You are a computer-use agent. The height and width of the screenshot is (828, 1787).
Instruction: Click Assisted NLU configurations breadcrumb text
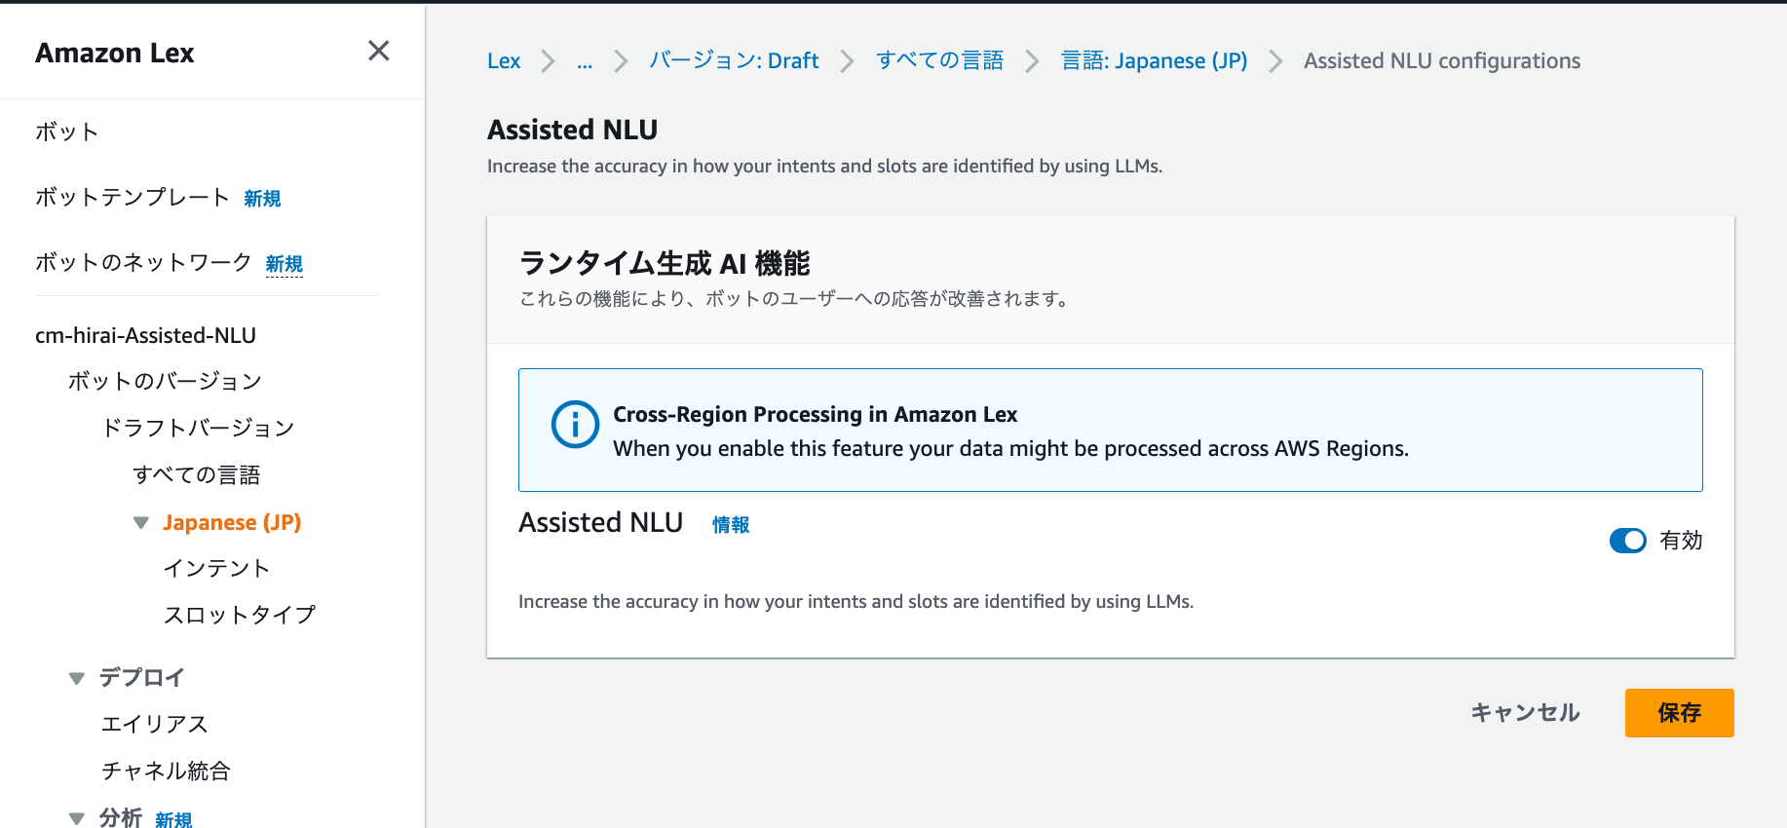1442,60
